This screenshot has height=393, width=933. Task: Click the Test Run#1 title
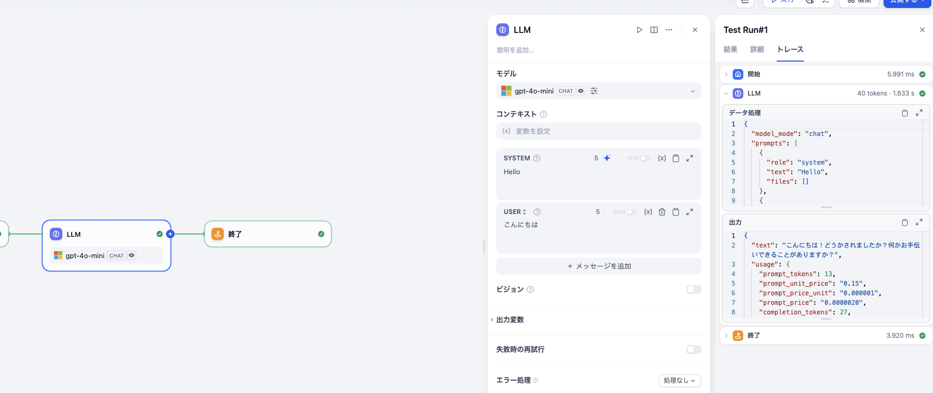click(745, 30)
